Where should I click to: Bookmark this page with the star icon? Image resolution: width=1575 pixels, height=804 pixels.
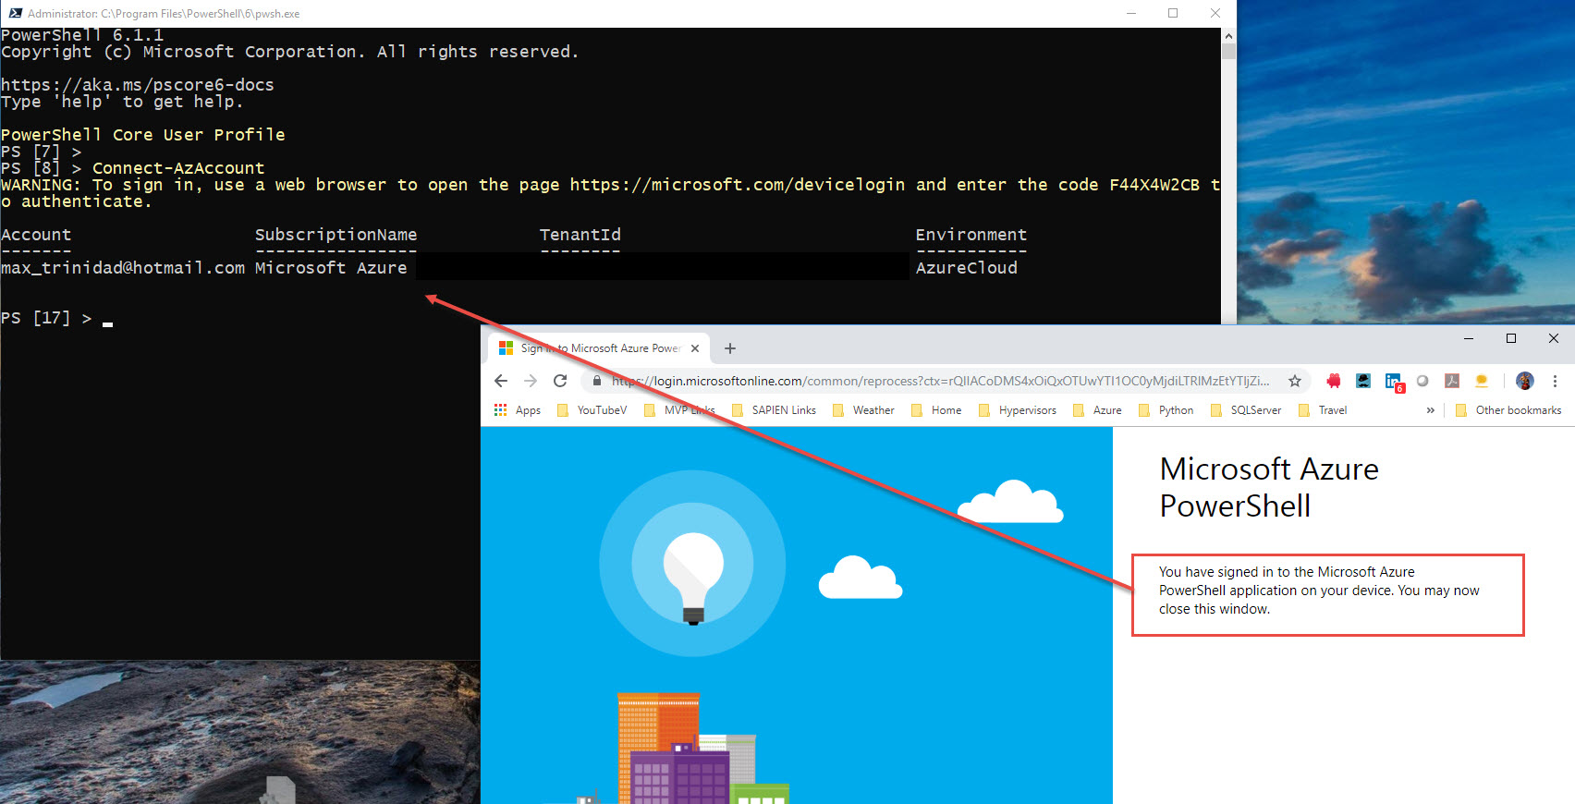pos(1295,381)
